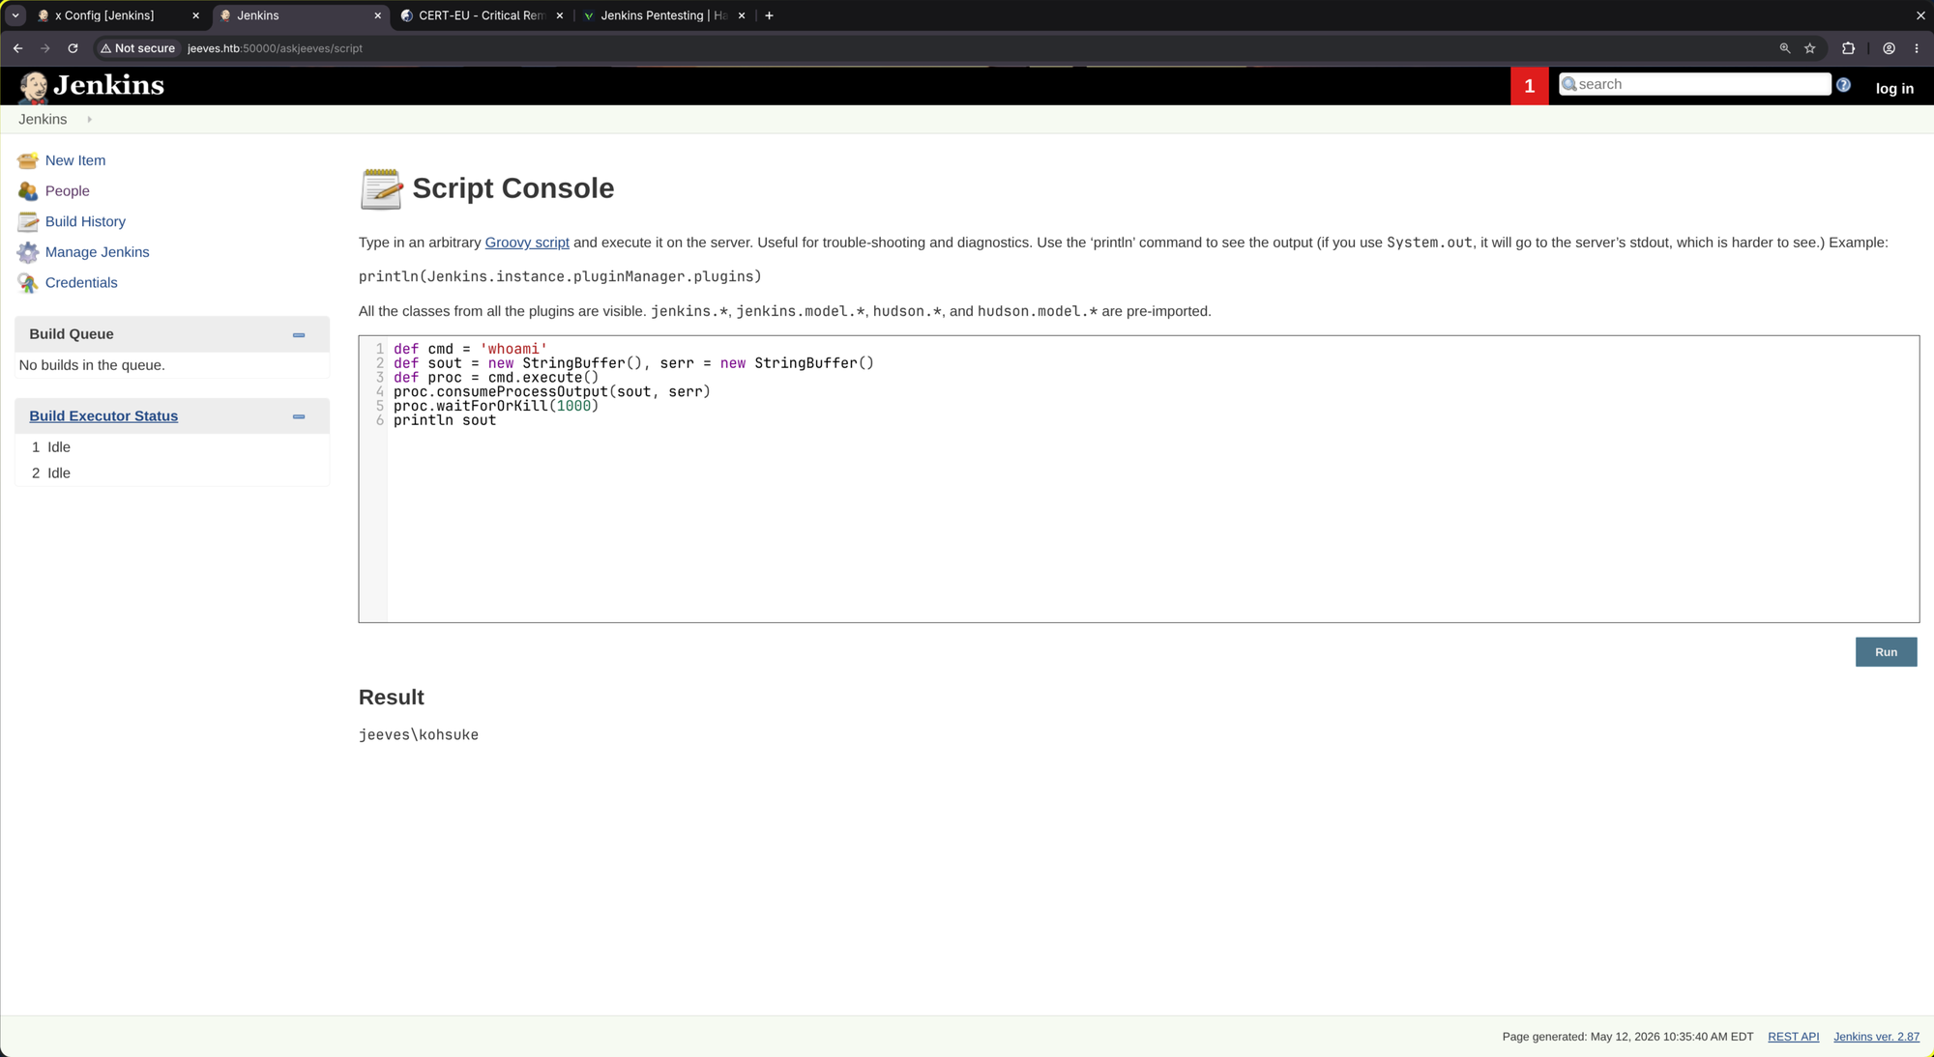This screenshot has height=1057, width=1934.
Task: Click the proc.waitForOrKill(1000) code line
Action: tap(496, 406)
